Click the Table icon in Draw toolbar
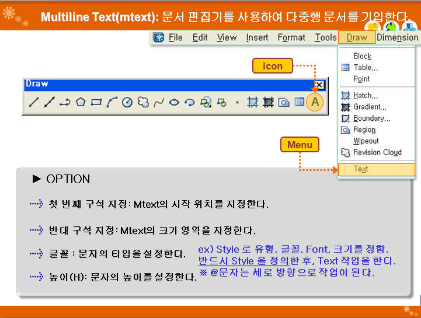 [x=299, y=102]
